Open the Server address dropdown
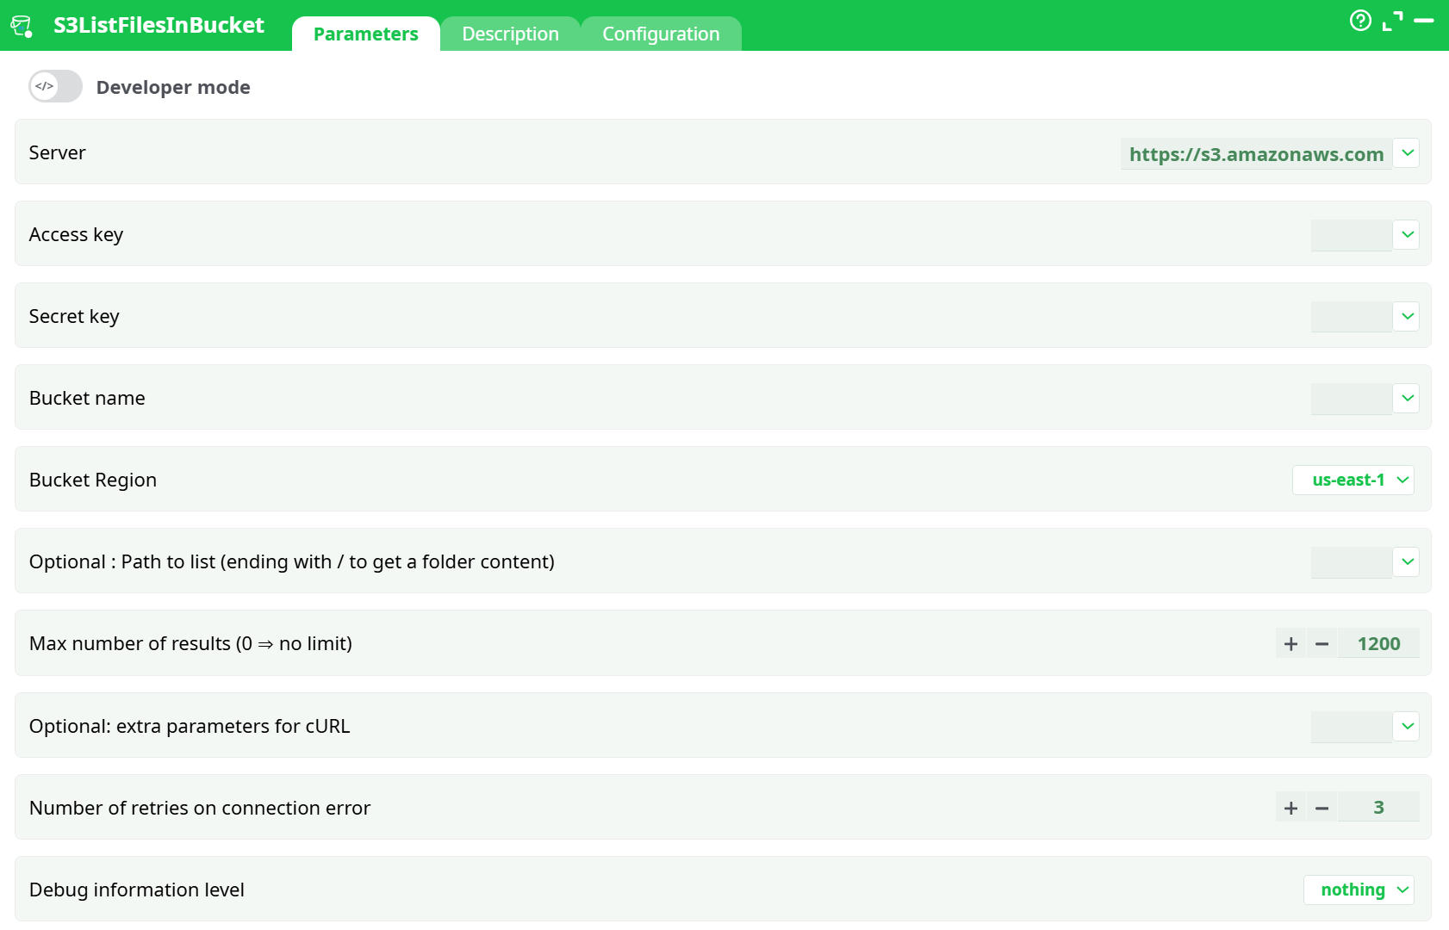 coord(1408,153)
